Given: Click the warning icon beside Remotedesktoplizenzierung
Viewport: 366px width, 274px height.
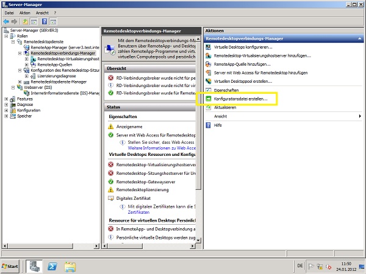Looking at the screenshot, I should (x=111, y=189).
